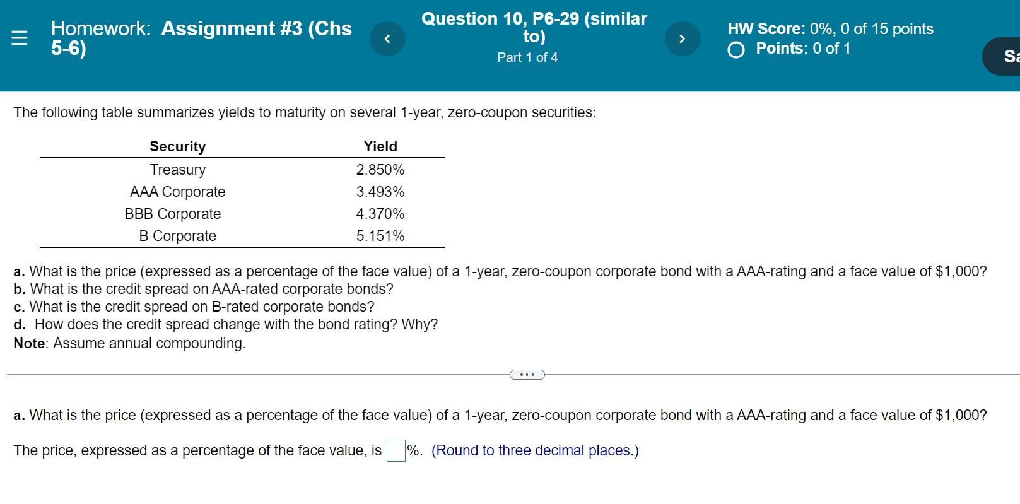
Task: Click the HW Score 0% progress text
Action: [830, 28]
